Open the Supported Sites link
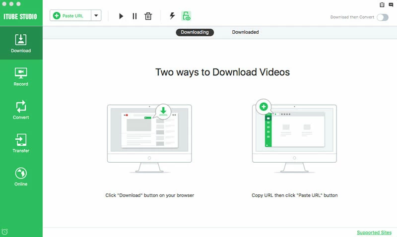Image resolution: width=397 pixels, height=237 pixels. point(374,233)
